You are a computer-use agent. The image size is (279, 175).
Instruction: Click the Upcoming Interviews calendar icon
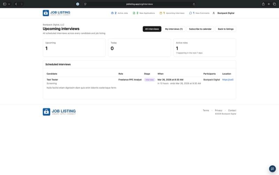161,13
